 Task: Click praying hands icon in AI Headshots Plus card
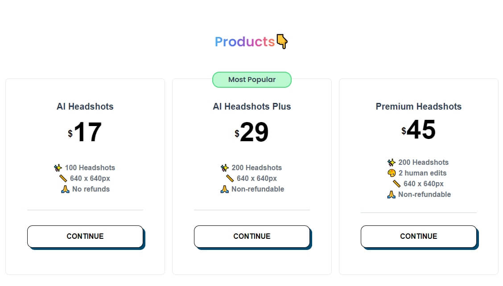click(x=225, y=189)
